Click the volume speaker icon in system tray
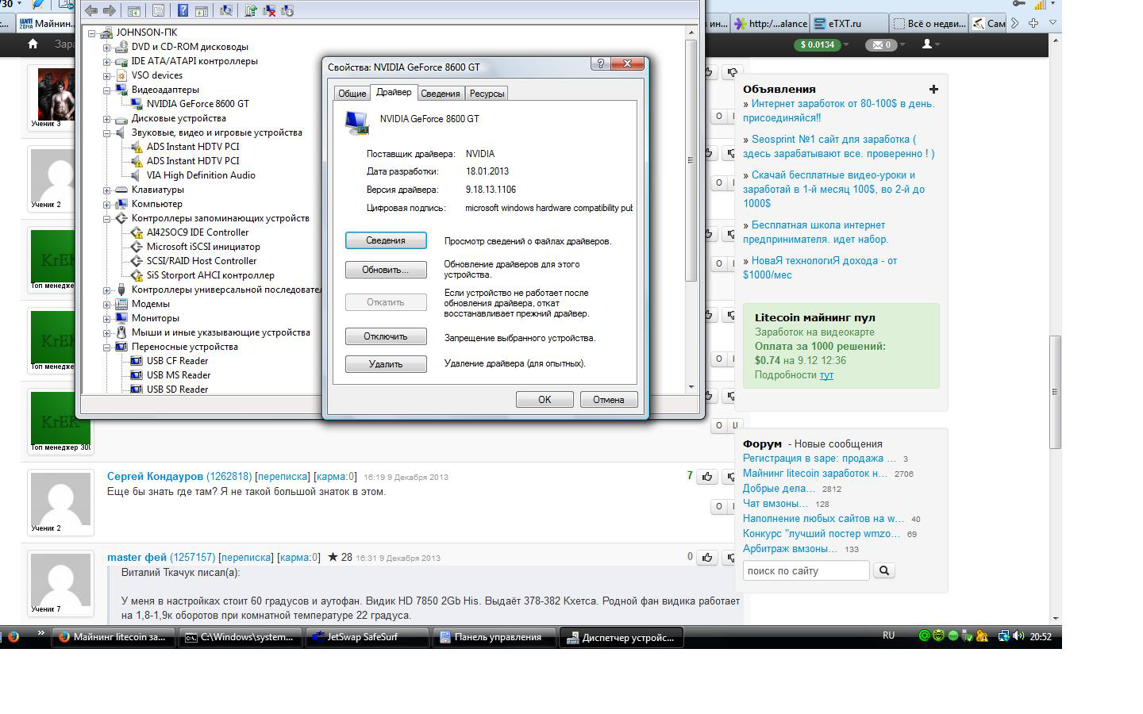Viewport: 1143px width, 714px height. [x=1018, y=636]
